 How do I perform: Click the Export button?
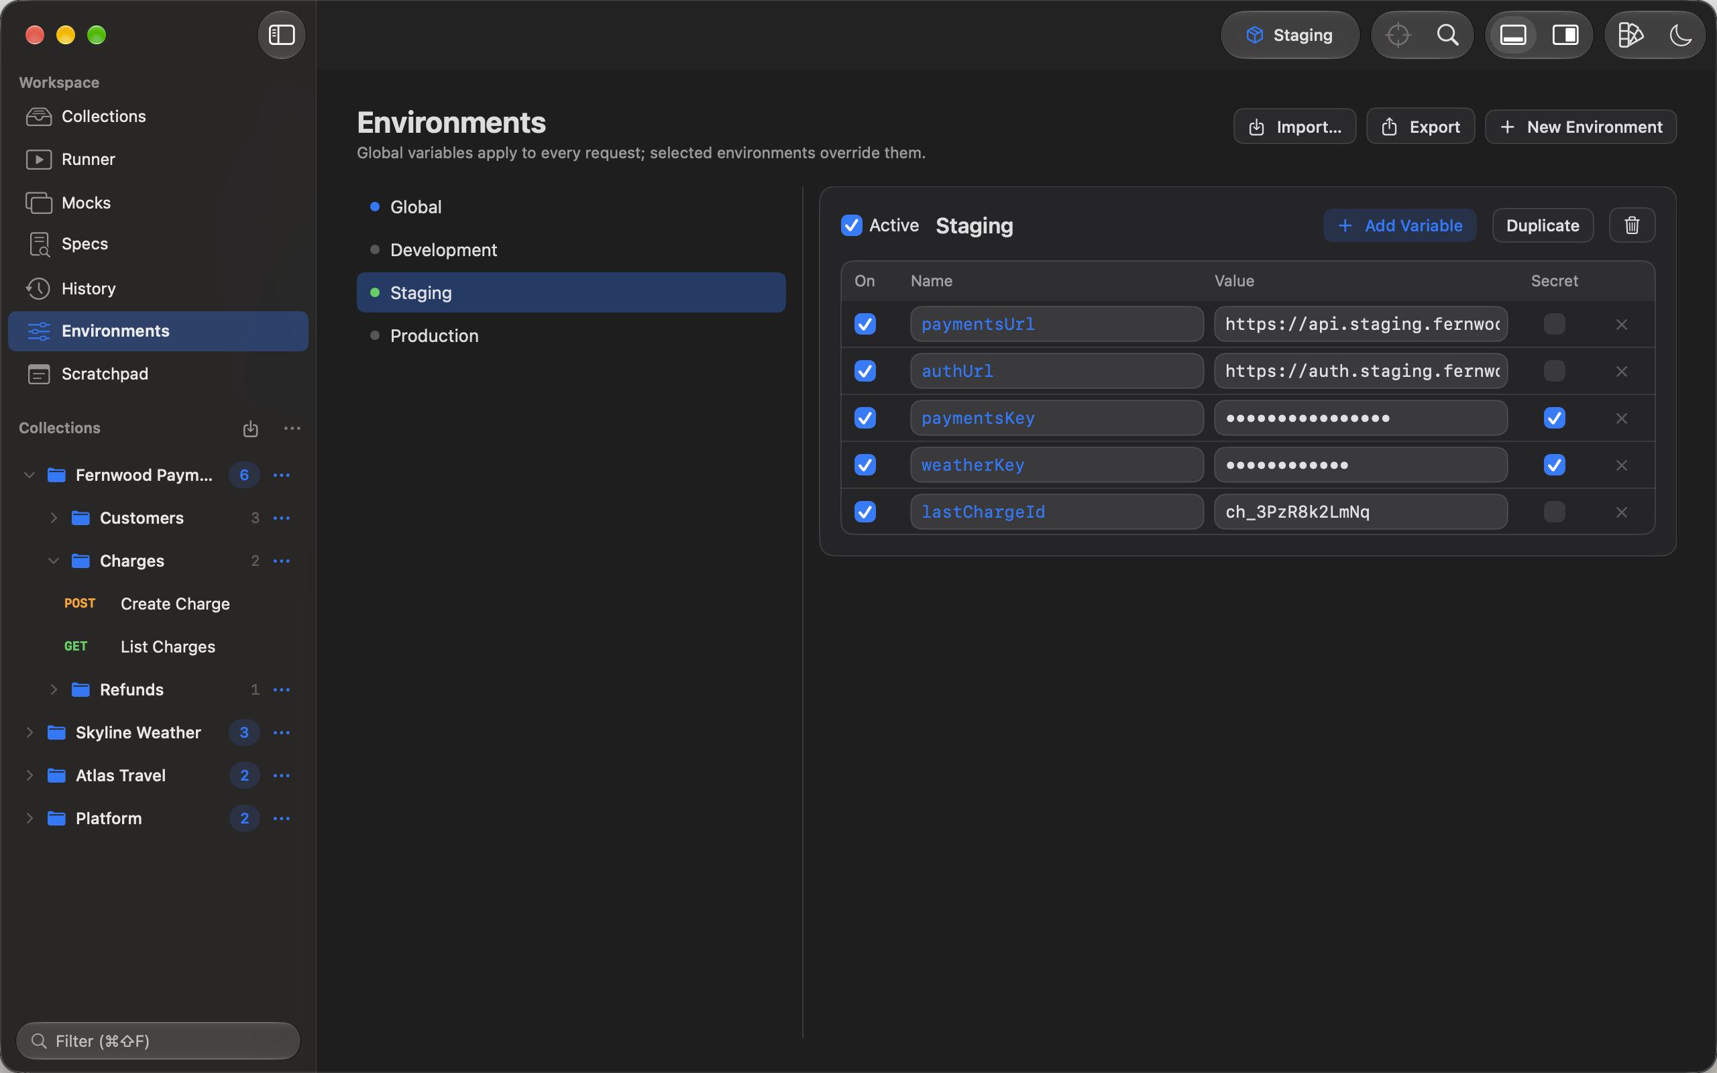click(1421, 127)
